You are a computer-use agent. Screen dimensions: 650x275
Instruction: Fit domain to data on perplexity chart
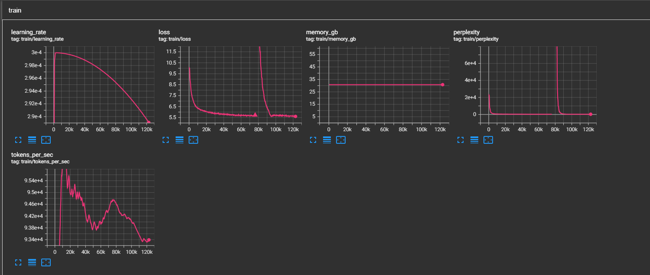(488, 140)
